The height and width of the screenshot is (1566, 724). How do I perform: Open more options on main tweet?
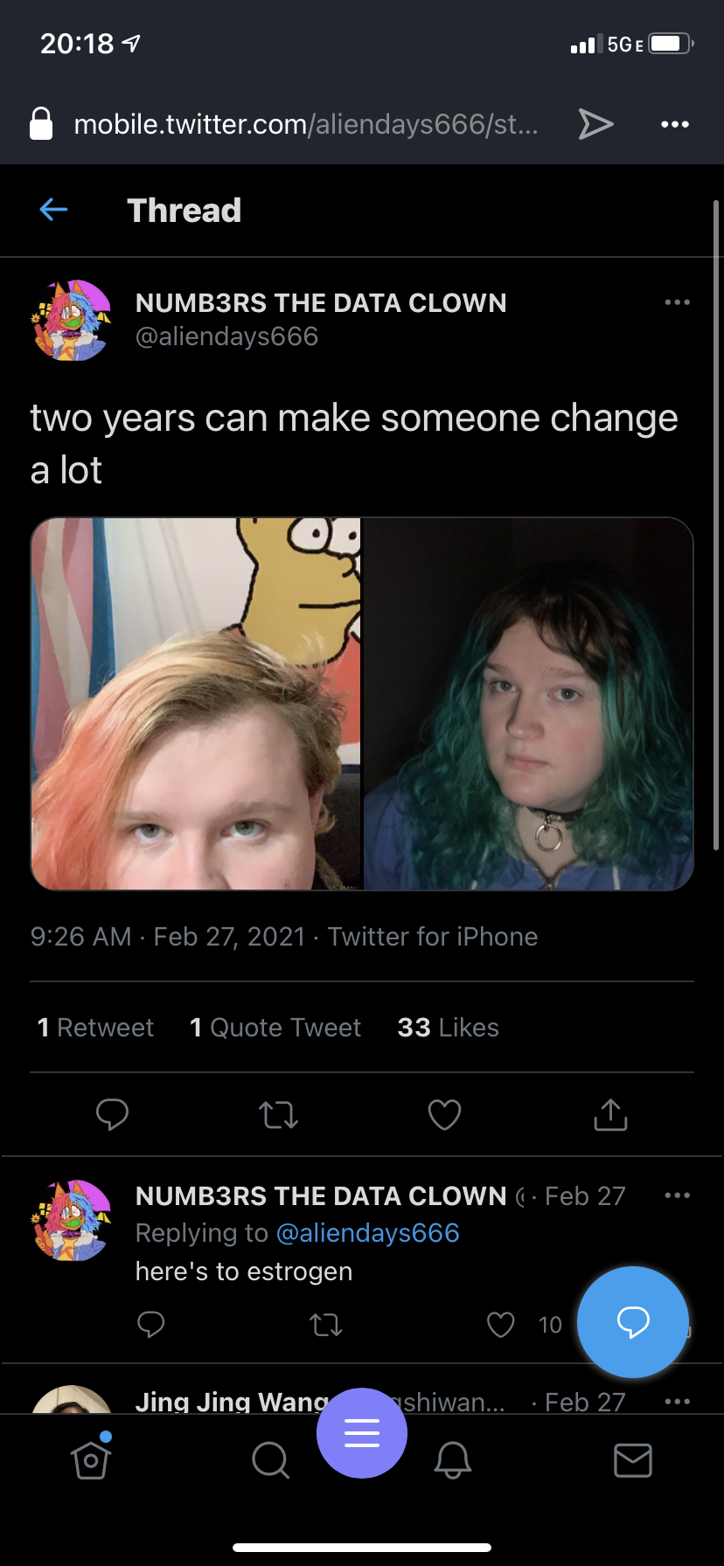pos(677,302)
